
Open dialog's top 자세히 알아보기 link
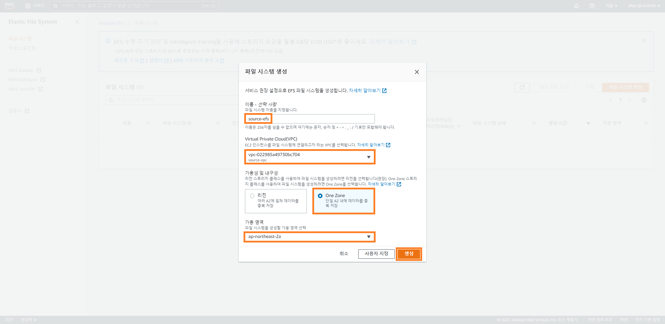365,91
